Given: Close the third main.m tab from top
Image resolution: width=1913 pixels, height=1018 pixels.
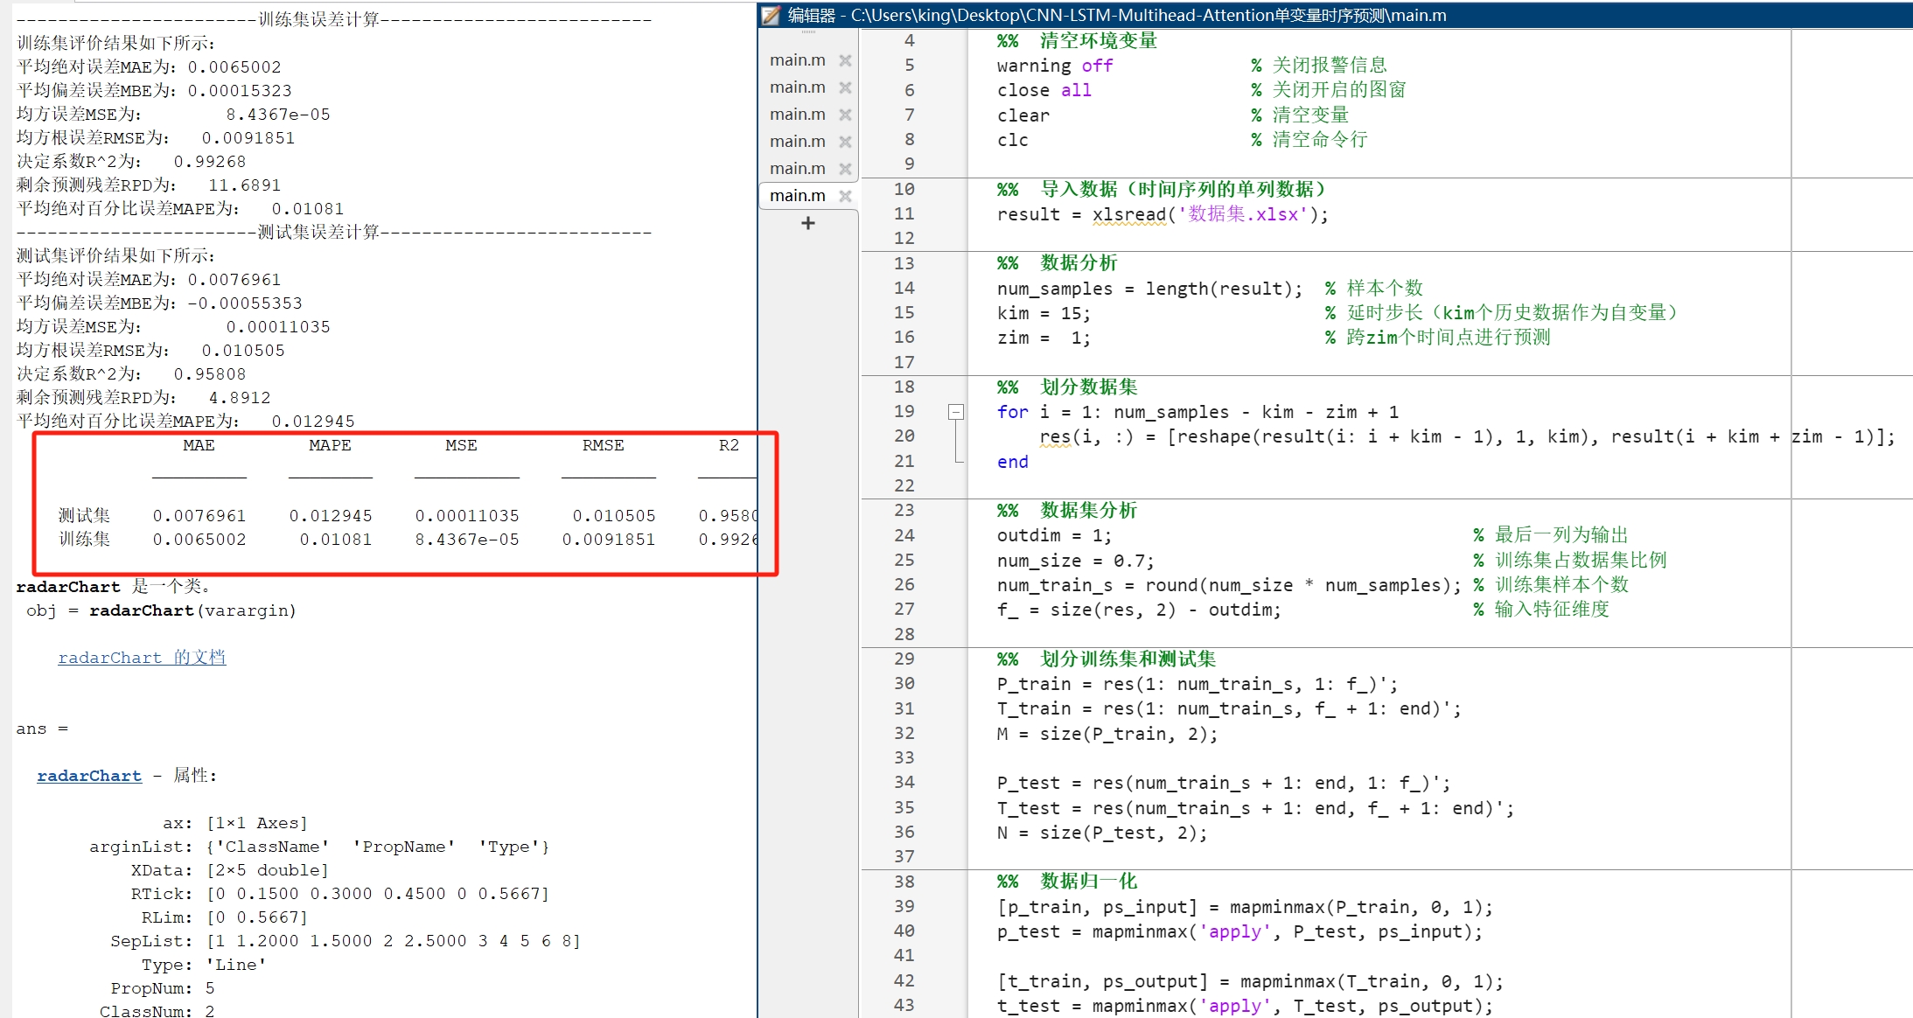Looking at the screenshot, I should (x=845, y=115).
